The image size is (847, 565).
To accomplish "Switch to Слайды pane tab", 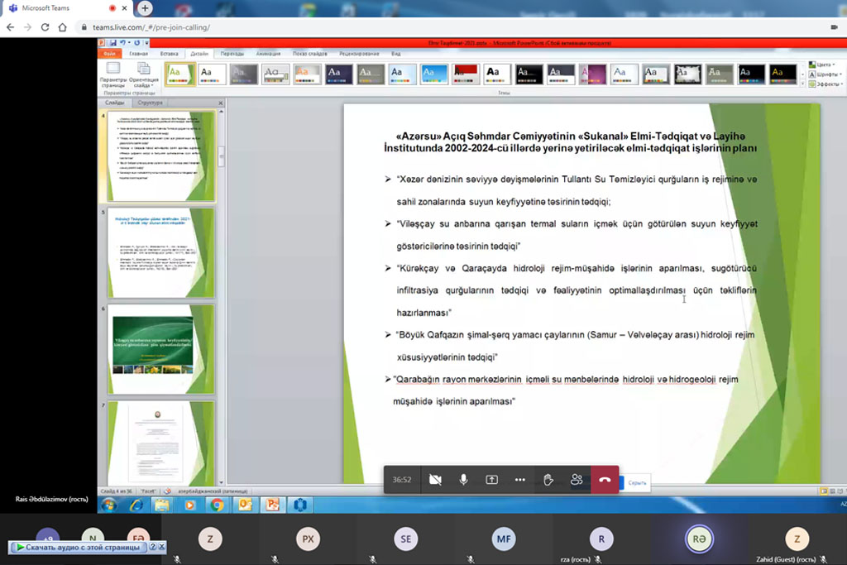I will coord(114,103).
